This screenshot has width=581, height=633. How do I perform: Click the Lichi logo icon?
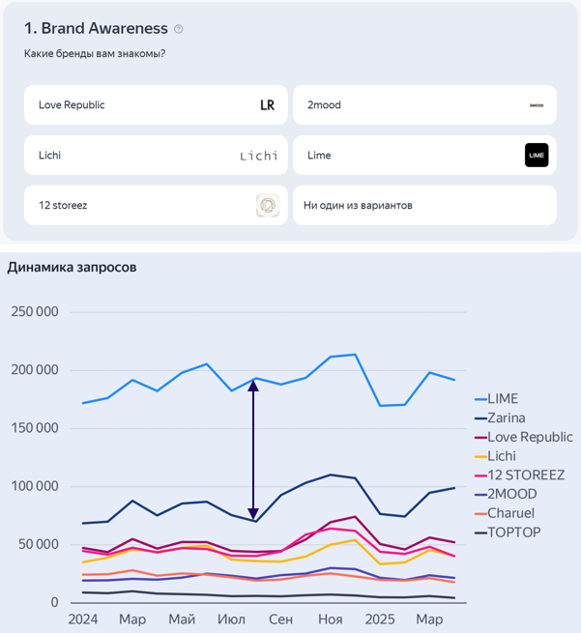tap(258, 156)
